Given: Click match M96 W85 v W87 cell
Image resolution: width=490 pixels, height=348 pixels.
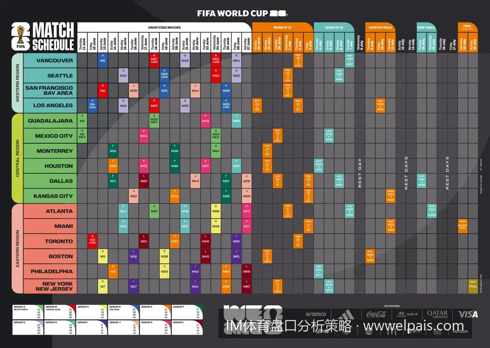Looking at the screenshot, I should [349, 61].
